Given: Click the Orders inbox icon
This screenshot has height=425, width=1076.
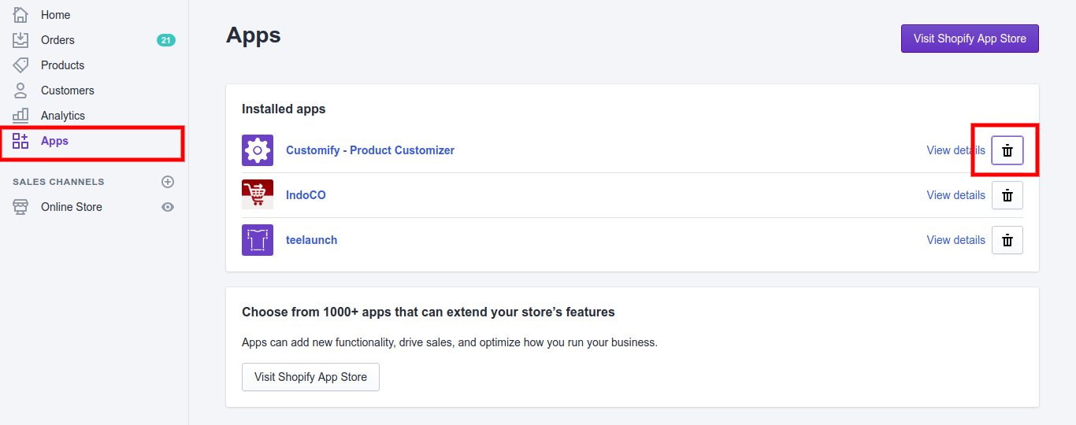Looking at the screenshot, I should [x=20, y=40].
